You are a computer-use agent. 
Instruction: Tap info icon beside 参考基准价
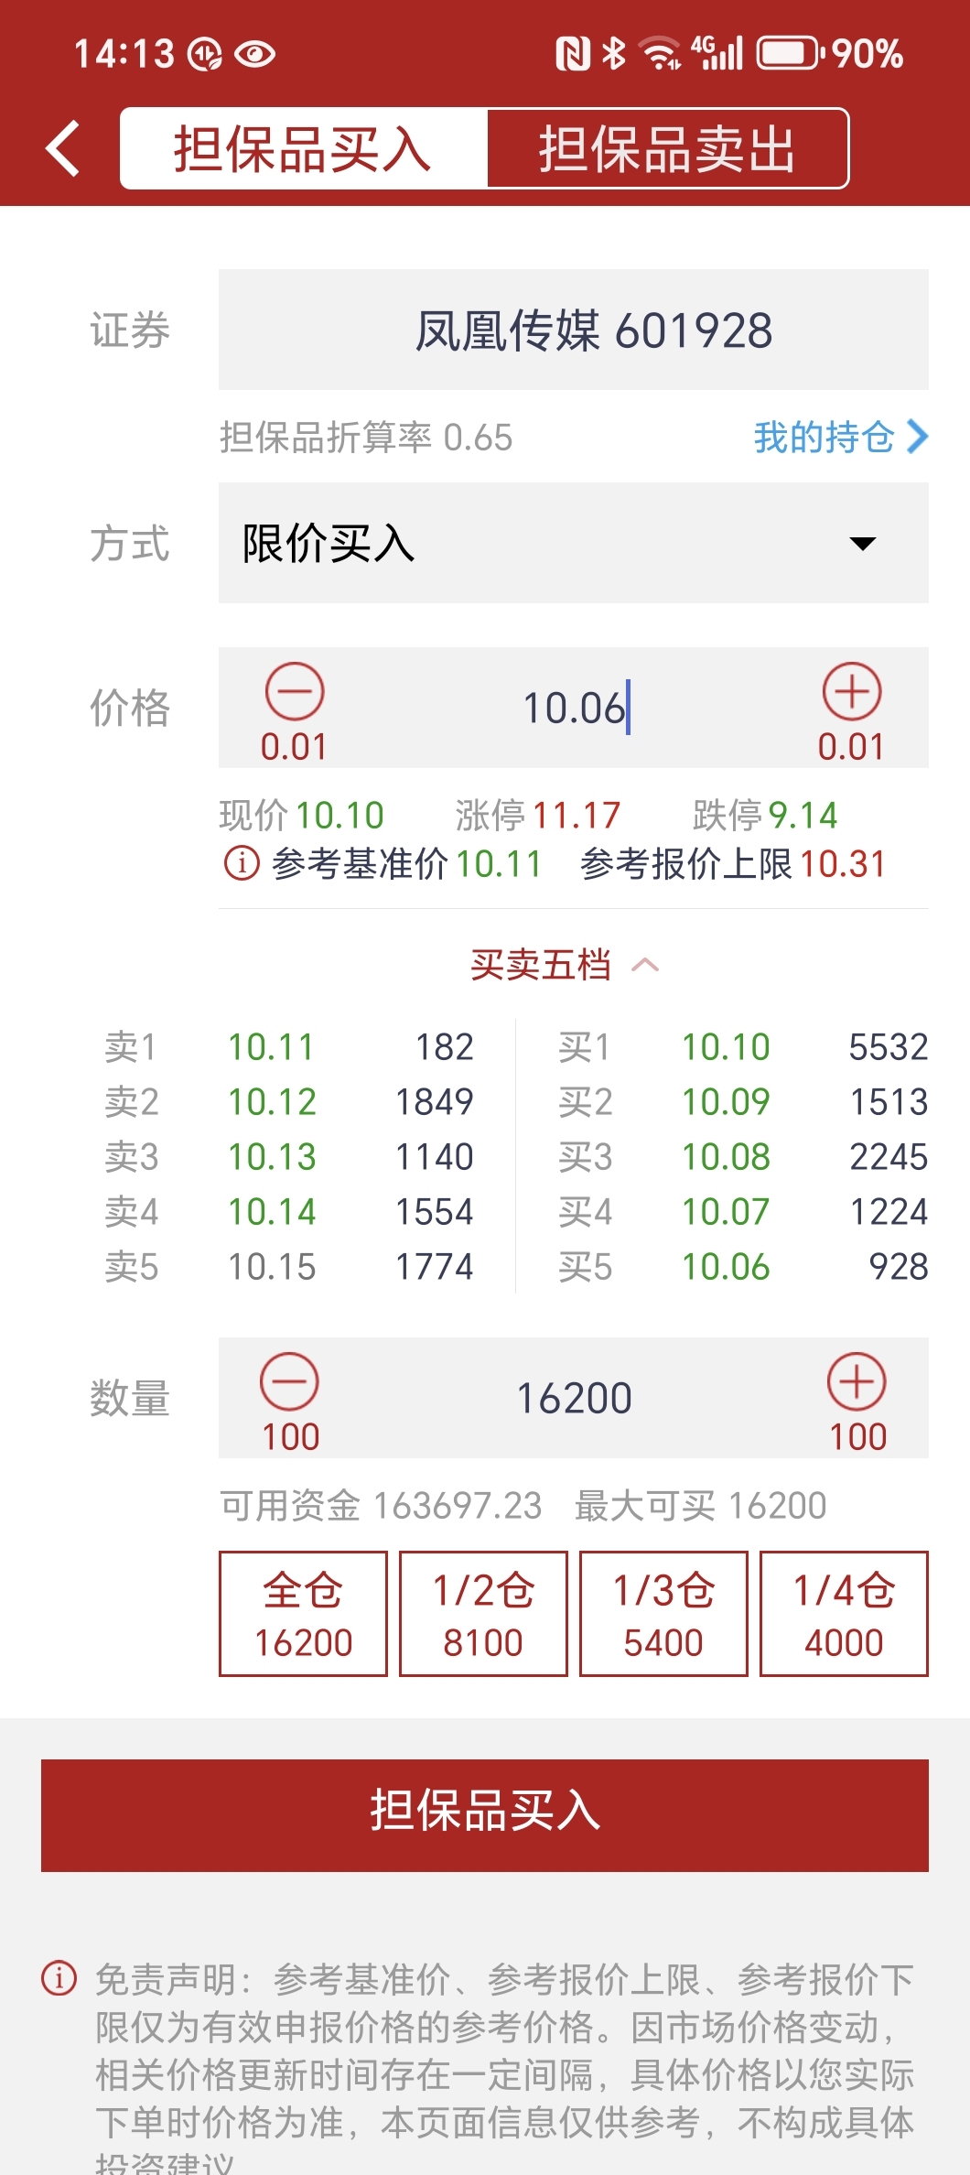click(242, 863)
